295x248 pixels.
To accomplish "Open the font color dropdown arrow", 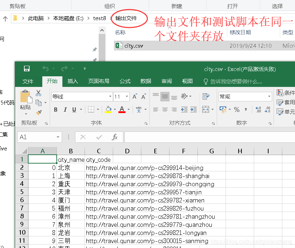I will (129, 110).
